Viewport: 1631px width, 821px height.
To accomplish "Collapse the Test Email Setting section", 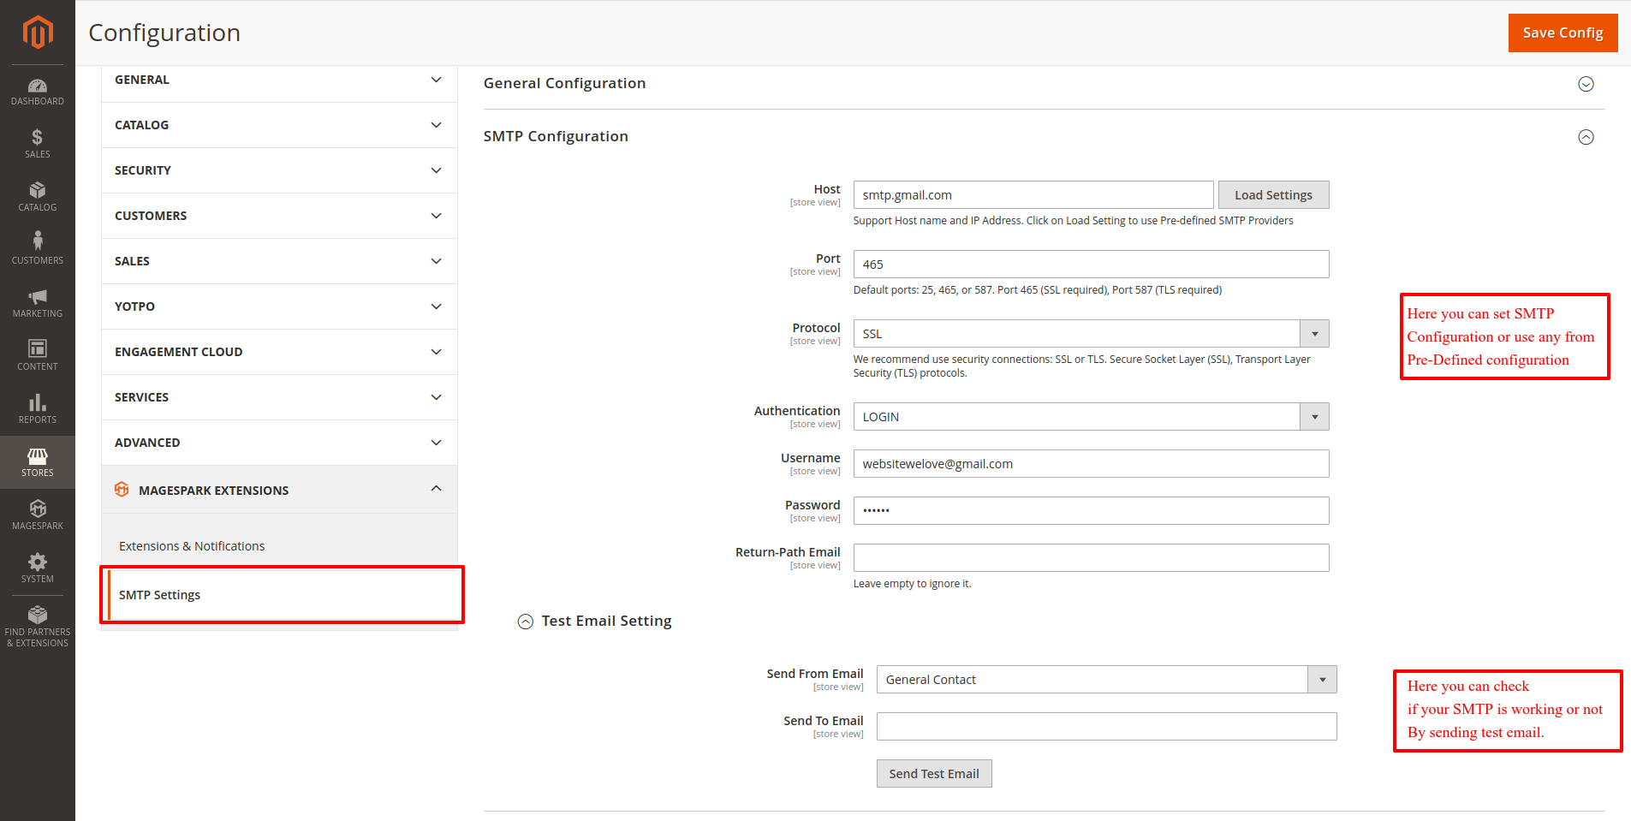I will click(x=526, y=622).
